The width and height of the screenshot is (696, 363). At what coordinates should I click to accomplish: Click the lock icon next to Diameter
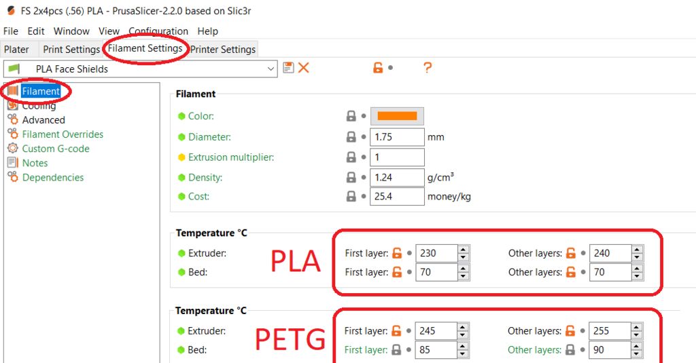(x=351, y=137)
